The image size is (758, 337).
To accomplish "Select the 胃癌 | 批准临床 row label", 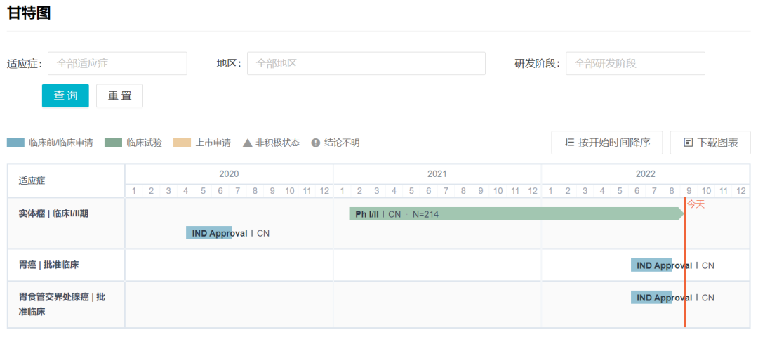I will point(48,265).
